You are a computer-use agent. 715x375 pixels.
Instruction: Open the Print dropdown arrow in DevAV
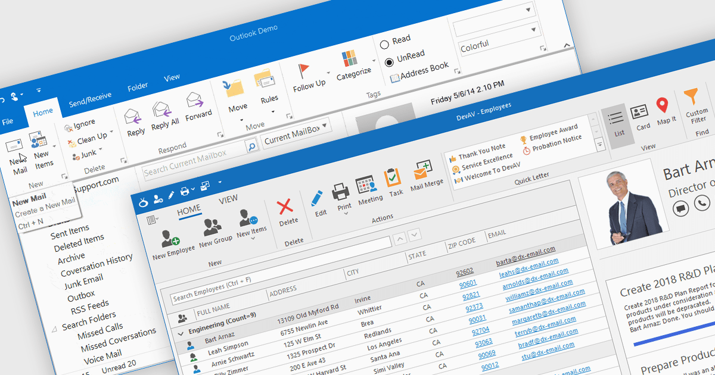tap(346, 214)
